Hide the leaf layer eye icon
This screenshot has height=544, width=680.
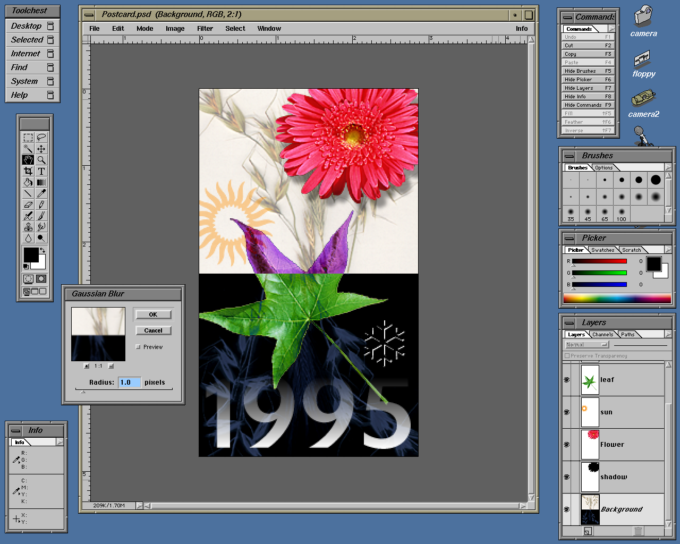coord(567,380)
